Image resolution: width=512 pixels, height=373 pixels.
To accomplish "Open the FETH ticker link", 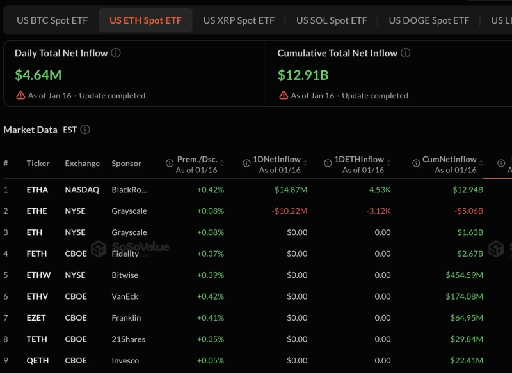I will point(36,254).
